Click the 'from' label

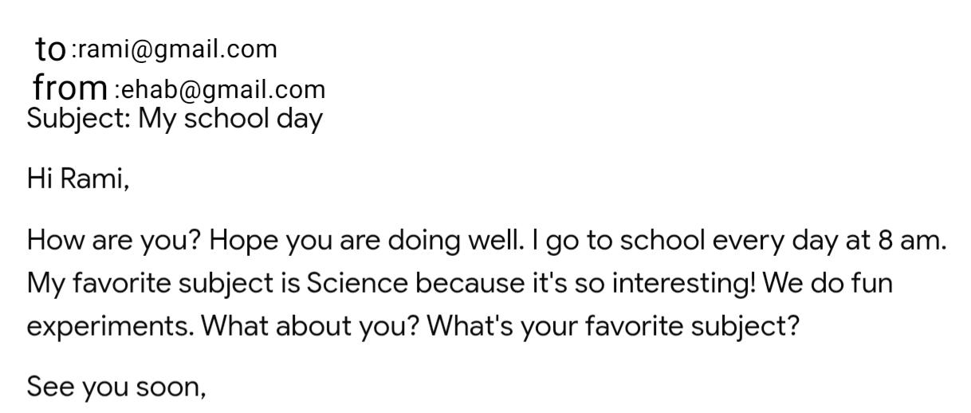(x=70, y=86)
